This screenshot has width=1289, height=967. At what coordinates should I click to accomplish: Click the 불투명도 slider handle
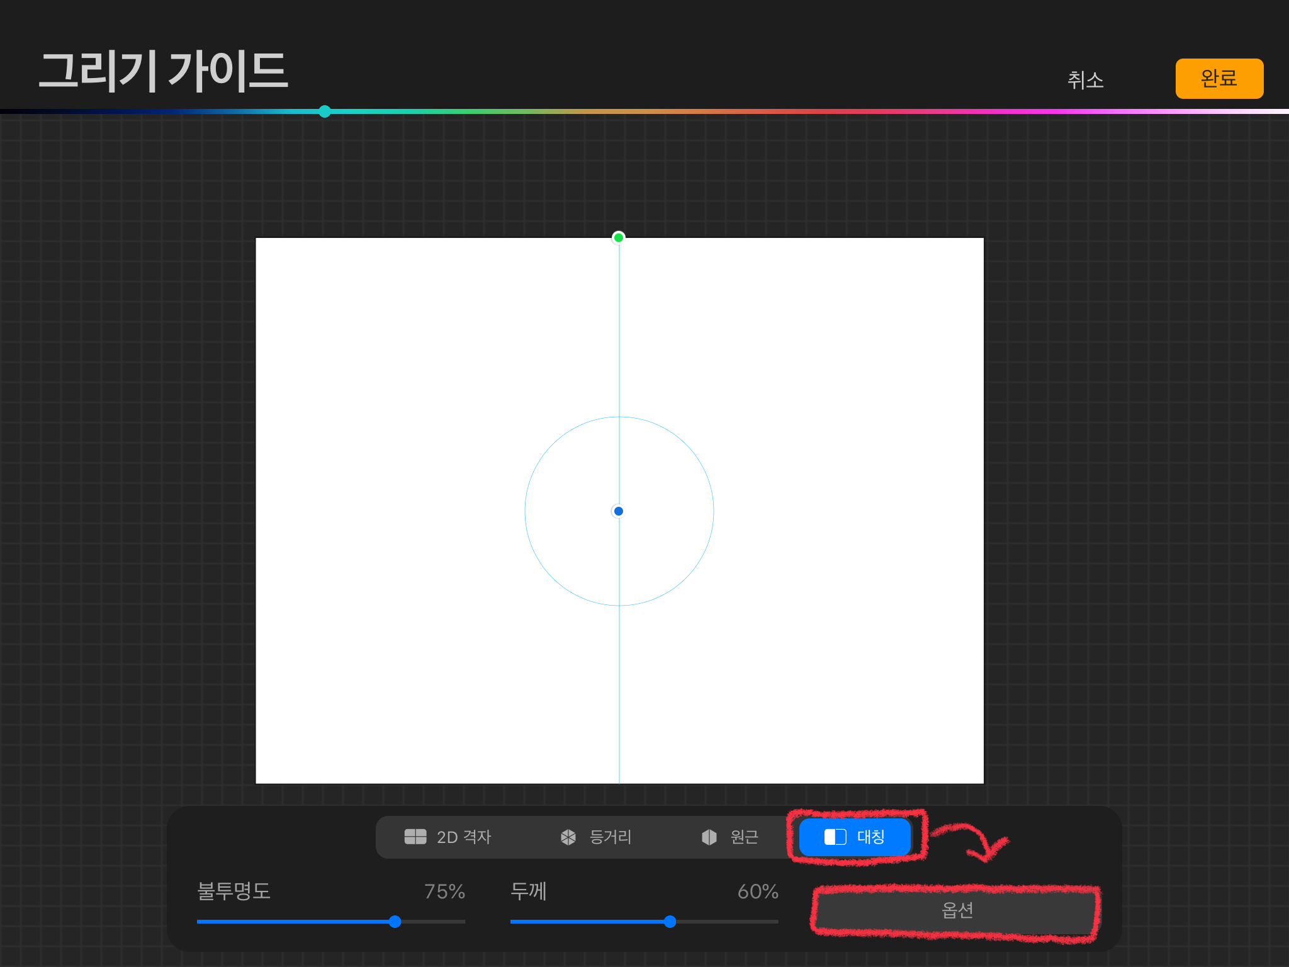395,922
